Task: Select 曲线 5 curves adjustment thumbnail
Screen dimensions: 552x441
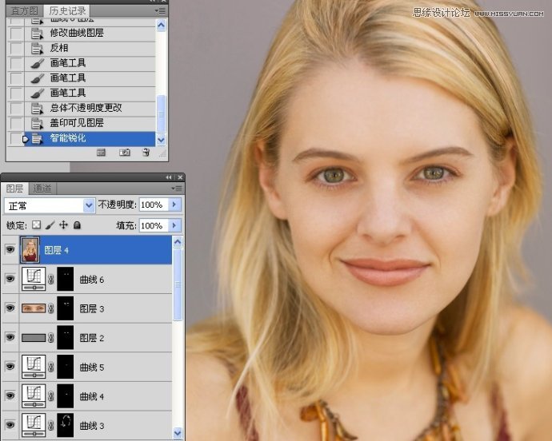Action: pos(34,367)
